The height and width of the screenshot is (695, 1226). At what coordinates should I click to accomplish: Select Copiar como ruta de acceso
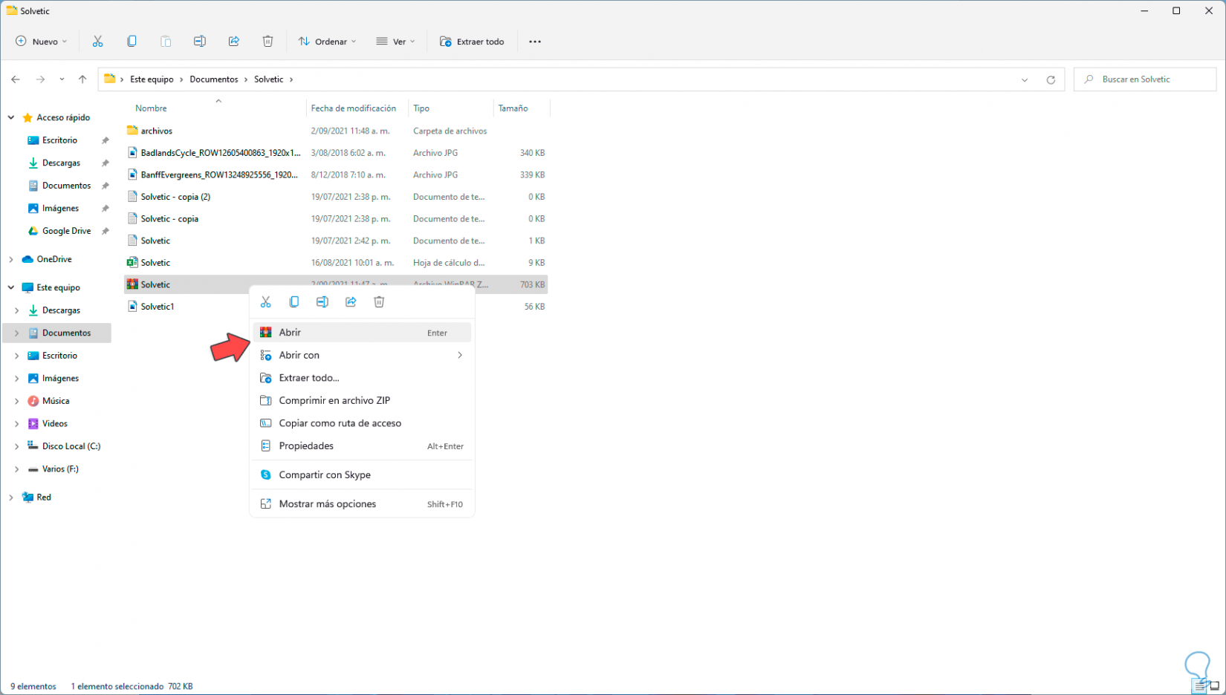(x=362, y=423)
